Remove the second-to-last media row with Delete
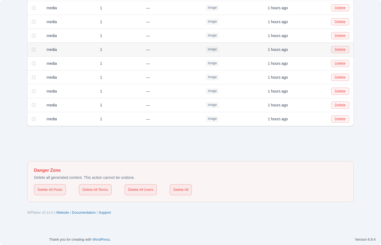The width and height of the screenshot is (381, 245). (x=340, y=105)
